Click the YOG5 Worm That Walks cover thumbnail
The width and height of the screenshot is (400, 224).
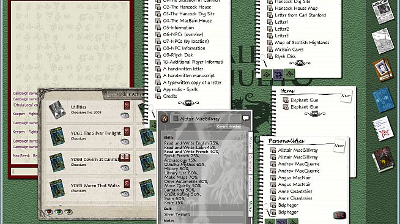(57, 189)
